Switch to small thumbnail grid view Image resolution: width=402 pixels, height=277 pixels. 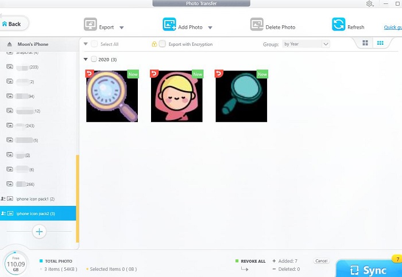click(x=380, y=43)
